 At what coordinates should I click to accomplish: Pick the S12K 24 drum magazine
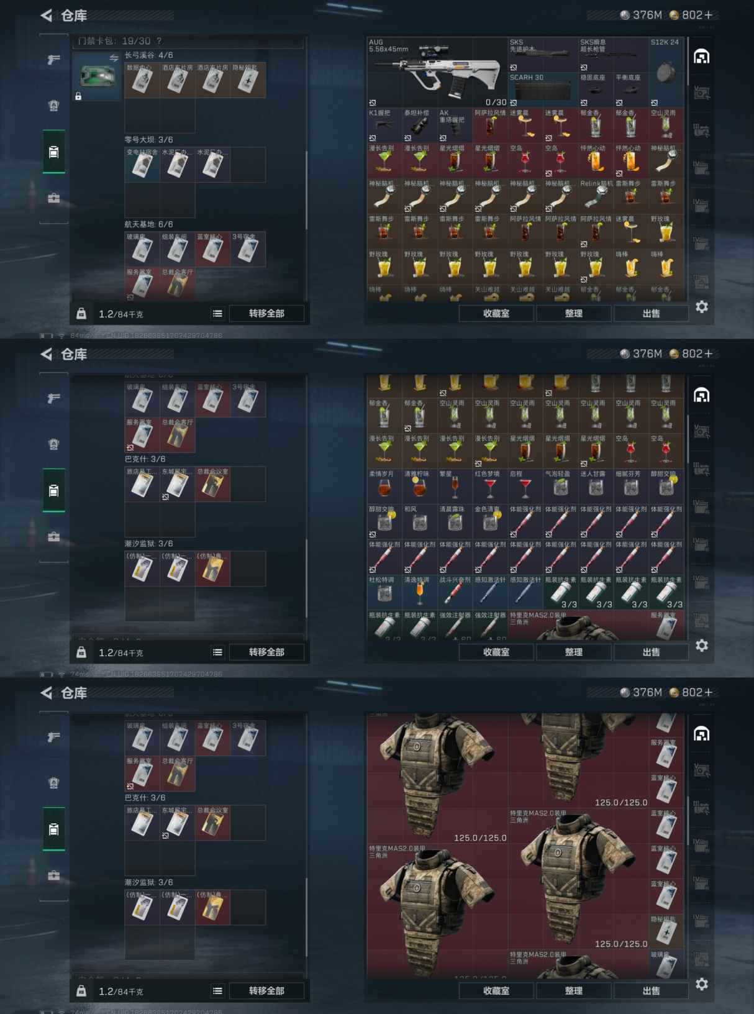click(x=666, y=72)
